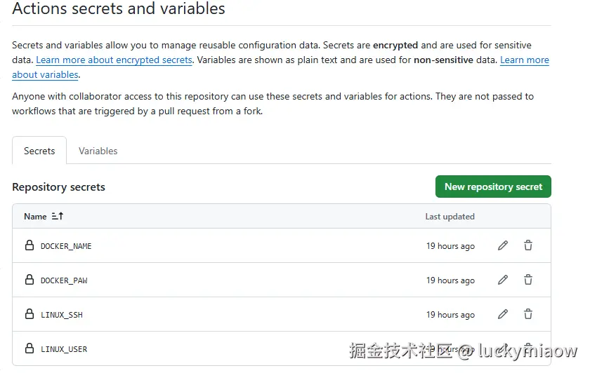Open the 'Learn more about encrypted secrets' link

tap(114, 60)
